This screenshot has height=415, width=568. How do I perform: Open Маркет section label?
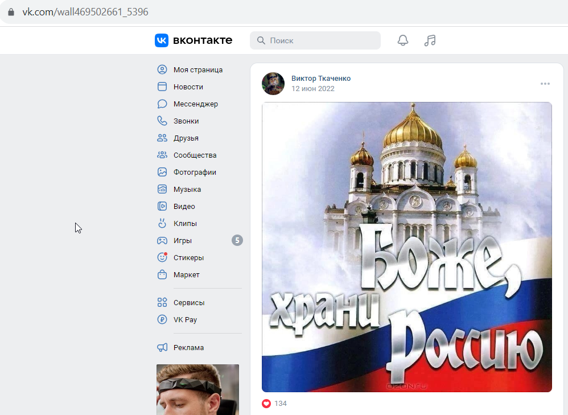click(x=186, y=275)
